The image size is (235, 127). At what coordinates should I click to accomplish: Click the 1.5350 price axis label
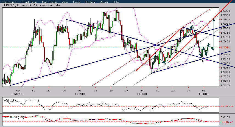225,68
